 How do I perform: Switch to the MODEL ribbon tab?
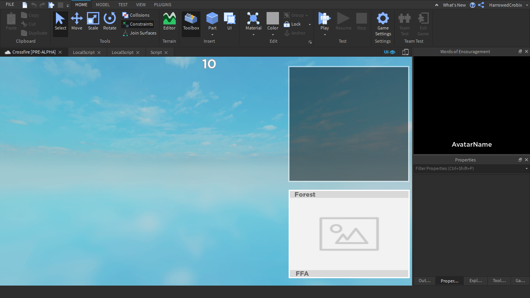coord(103,5)
